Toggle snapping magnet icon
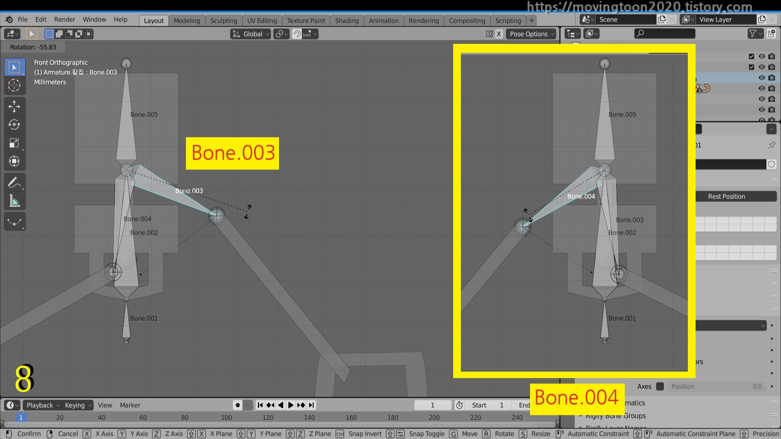 point(297,34)
